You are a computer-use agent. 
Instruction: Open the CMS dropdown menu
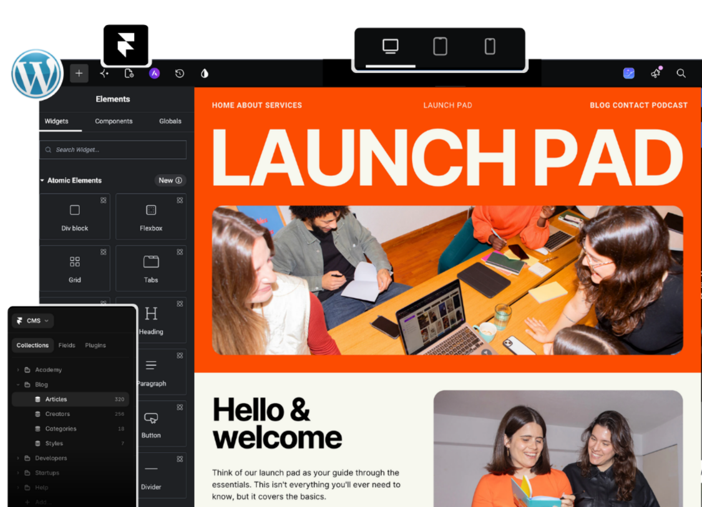[x=33, y=321]
